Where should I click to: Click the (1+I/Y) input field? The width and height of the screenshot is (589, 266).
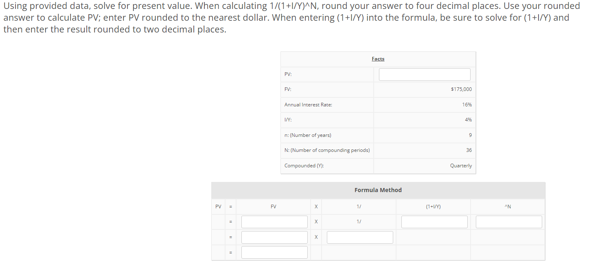point(434,221)
